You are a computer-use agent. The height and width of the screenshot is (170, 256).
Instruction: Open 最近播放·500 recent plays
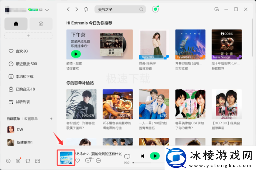pos(23,64)
